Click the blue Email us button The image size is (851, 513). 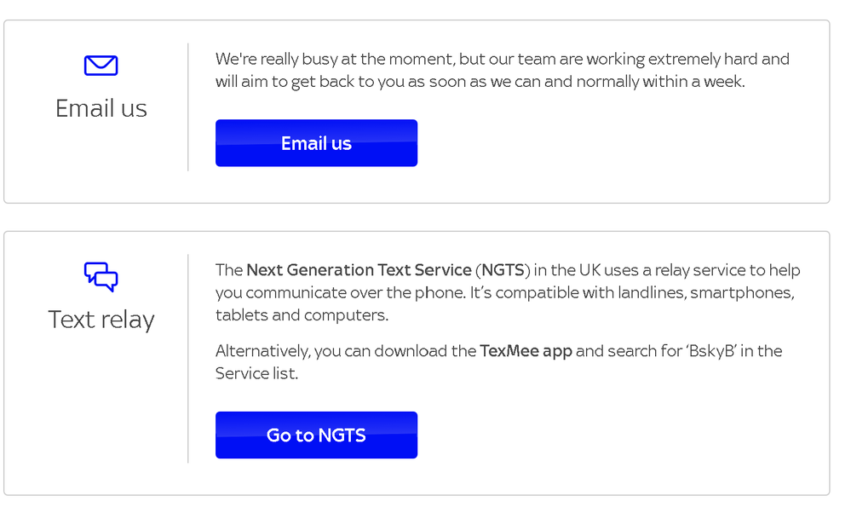pyautogui.click(x=316, y=142)
